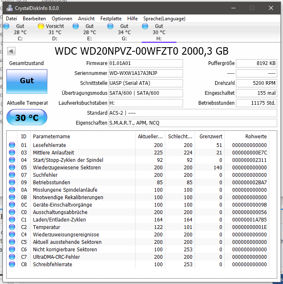Click status icon for Ausschaltungsabbrüche
This screenshot has width=283, height=284.
point(12,212)
